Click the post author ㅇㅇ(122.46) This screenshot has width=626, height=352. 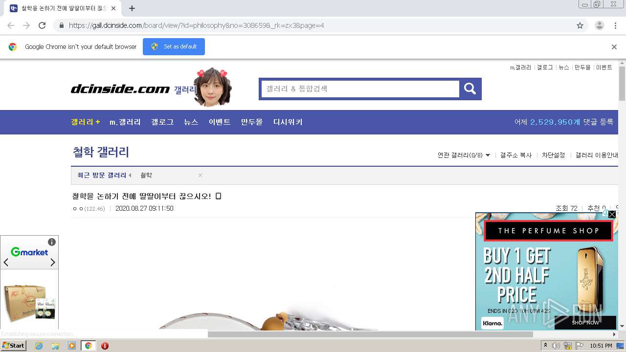pyautogui.click(x=89, y=209)
